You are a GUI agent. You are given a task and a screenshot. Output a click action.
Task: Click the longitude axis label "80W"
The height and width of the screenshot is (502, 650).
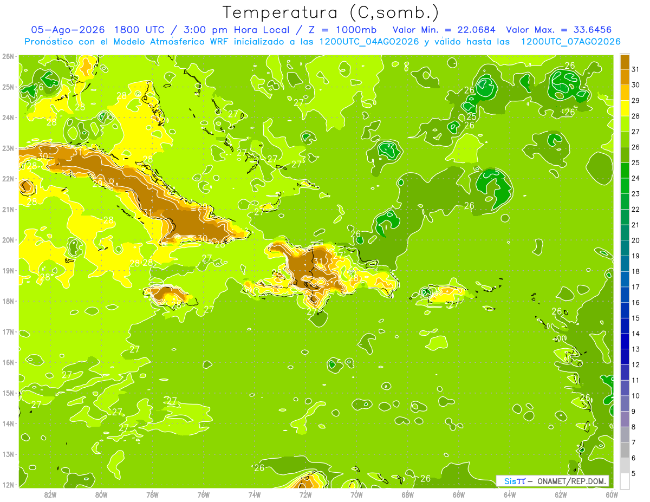[x=101, y=494]
